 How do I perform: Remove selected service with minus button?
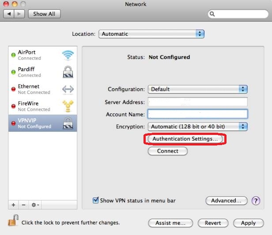pos(23,205)
